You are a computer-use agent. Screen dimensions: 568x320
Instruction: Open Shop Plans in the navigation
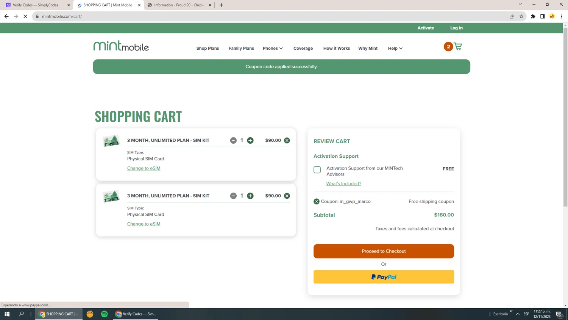(208, 48)
